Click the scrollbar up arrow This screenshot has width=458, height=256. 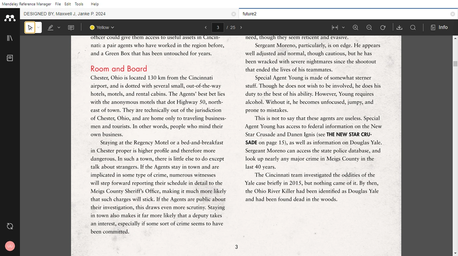[x=455, y=38]
